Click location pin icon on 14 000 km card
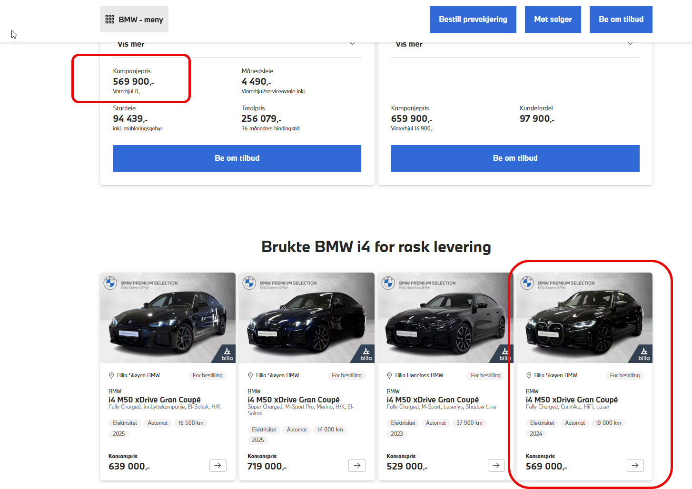 250,375
